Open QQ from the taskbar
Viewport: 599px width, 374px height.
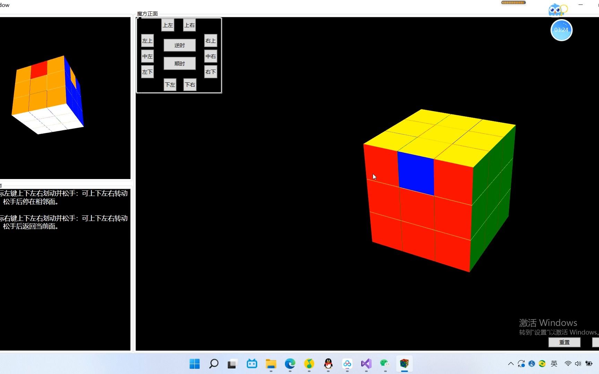[x=328, y=364]
